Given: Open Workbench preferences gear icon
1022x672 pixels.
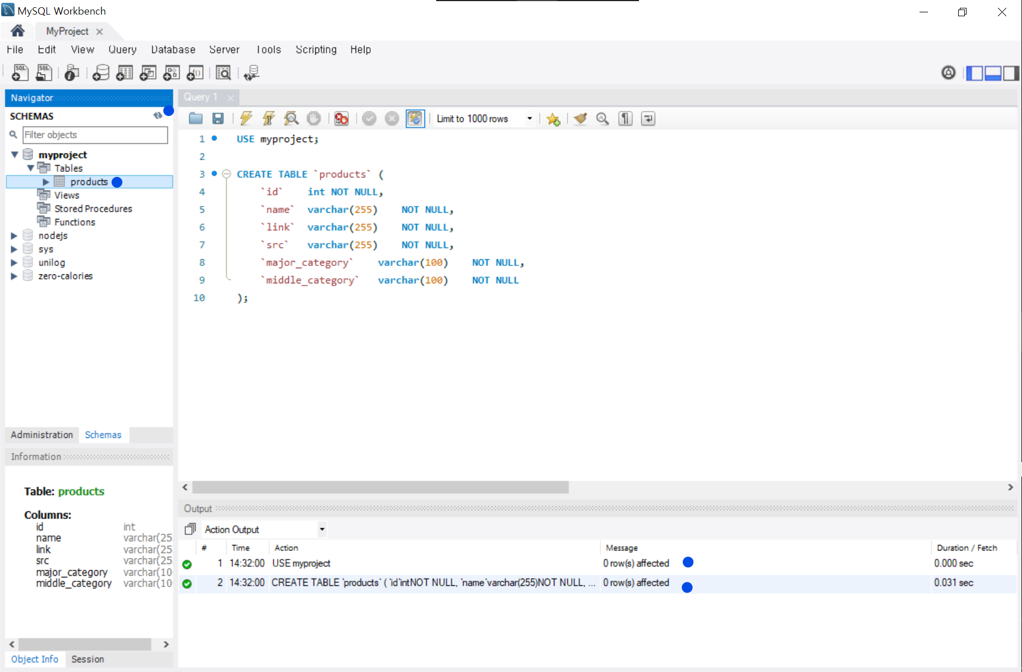Looking at the screenshot, I should coord(948,73).
